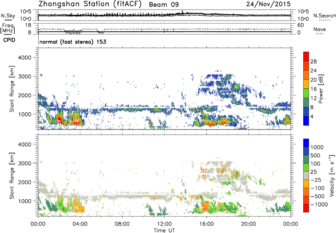Pick the light green 25–100 velocity swatch
This screenshot has width=336, height=233.
(306, 167)
